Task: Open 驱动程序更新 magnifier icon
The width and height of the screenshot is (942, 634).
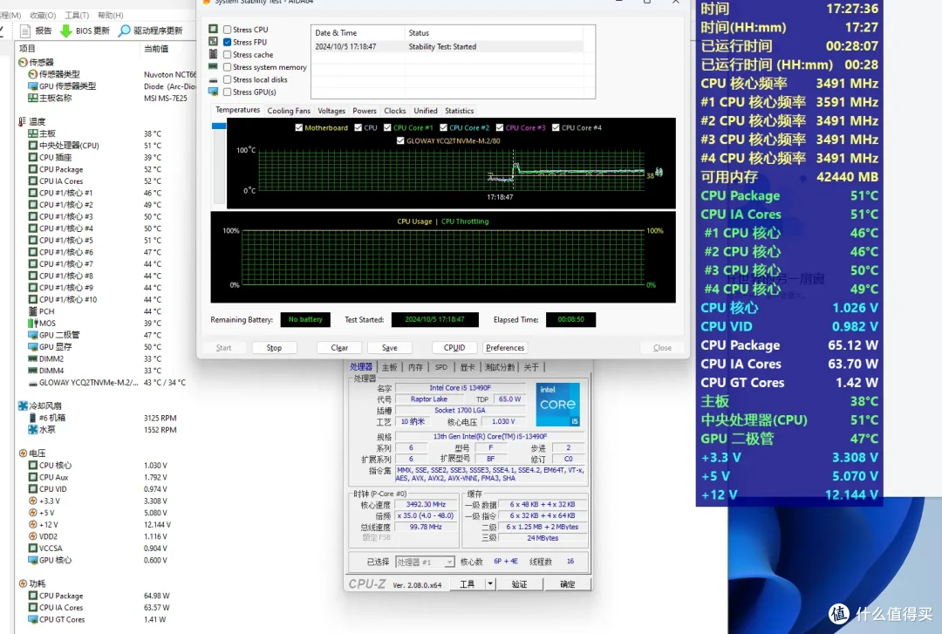Action: 125,31
